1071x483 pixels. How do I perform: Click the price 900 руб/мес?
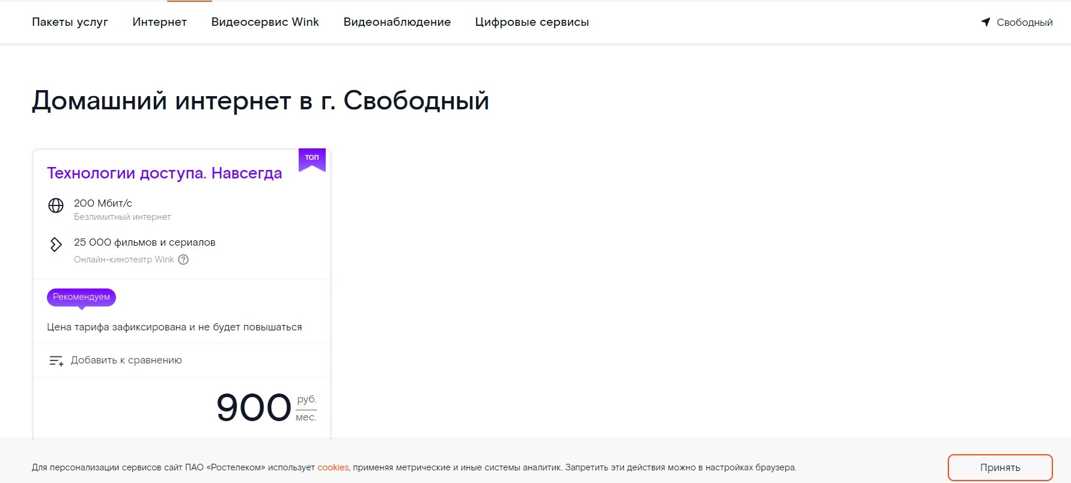click(x=266, y=408)
